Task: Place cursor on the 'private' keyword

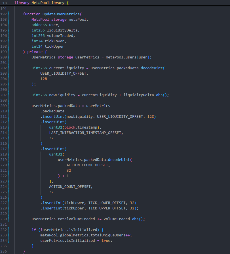Action: point(35,52)
